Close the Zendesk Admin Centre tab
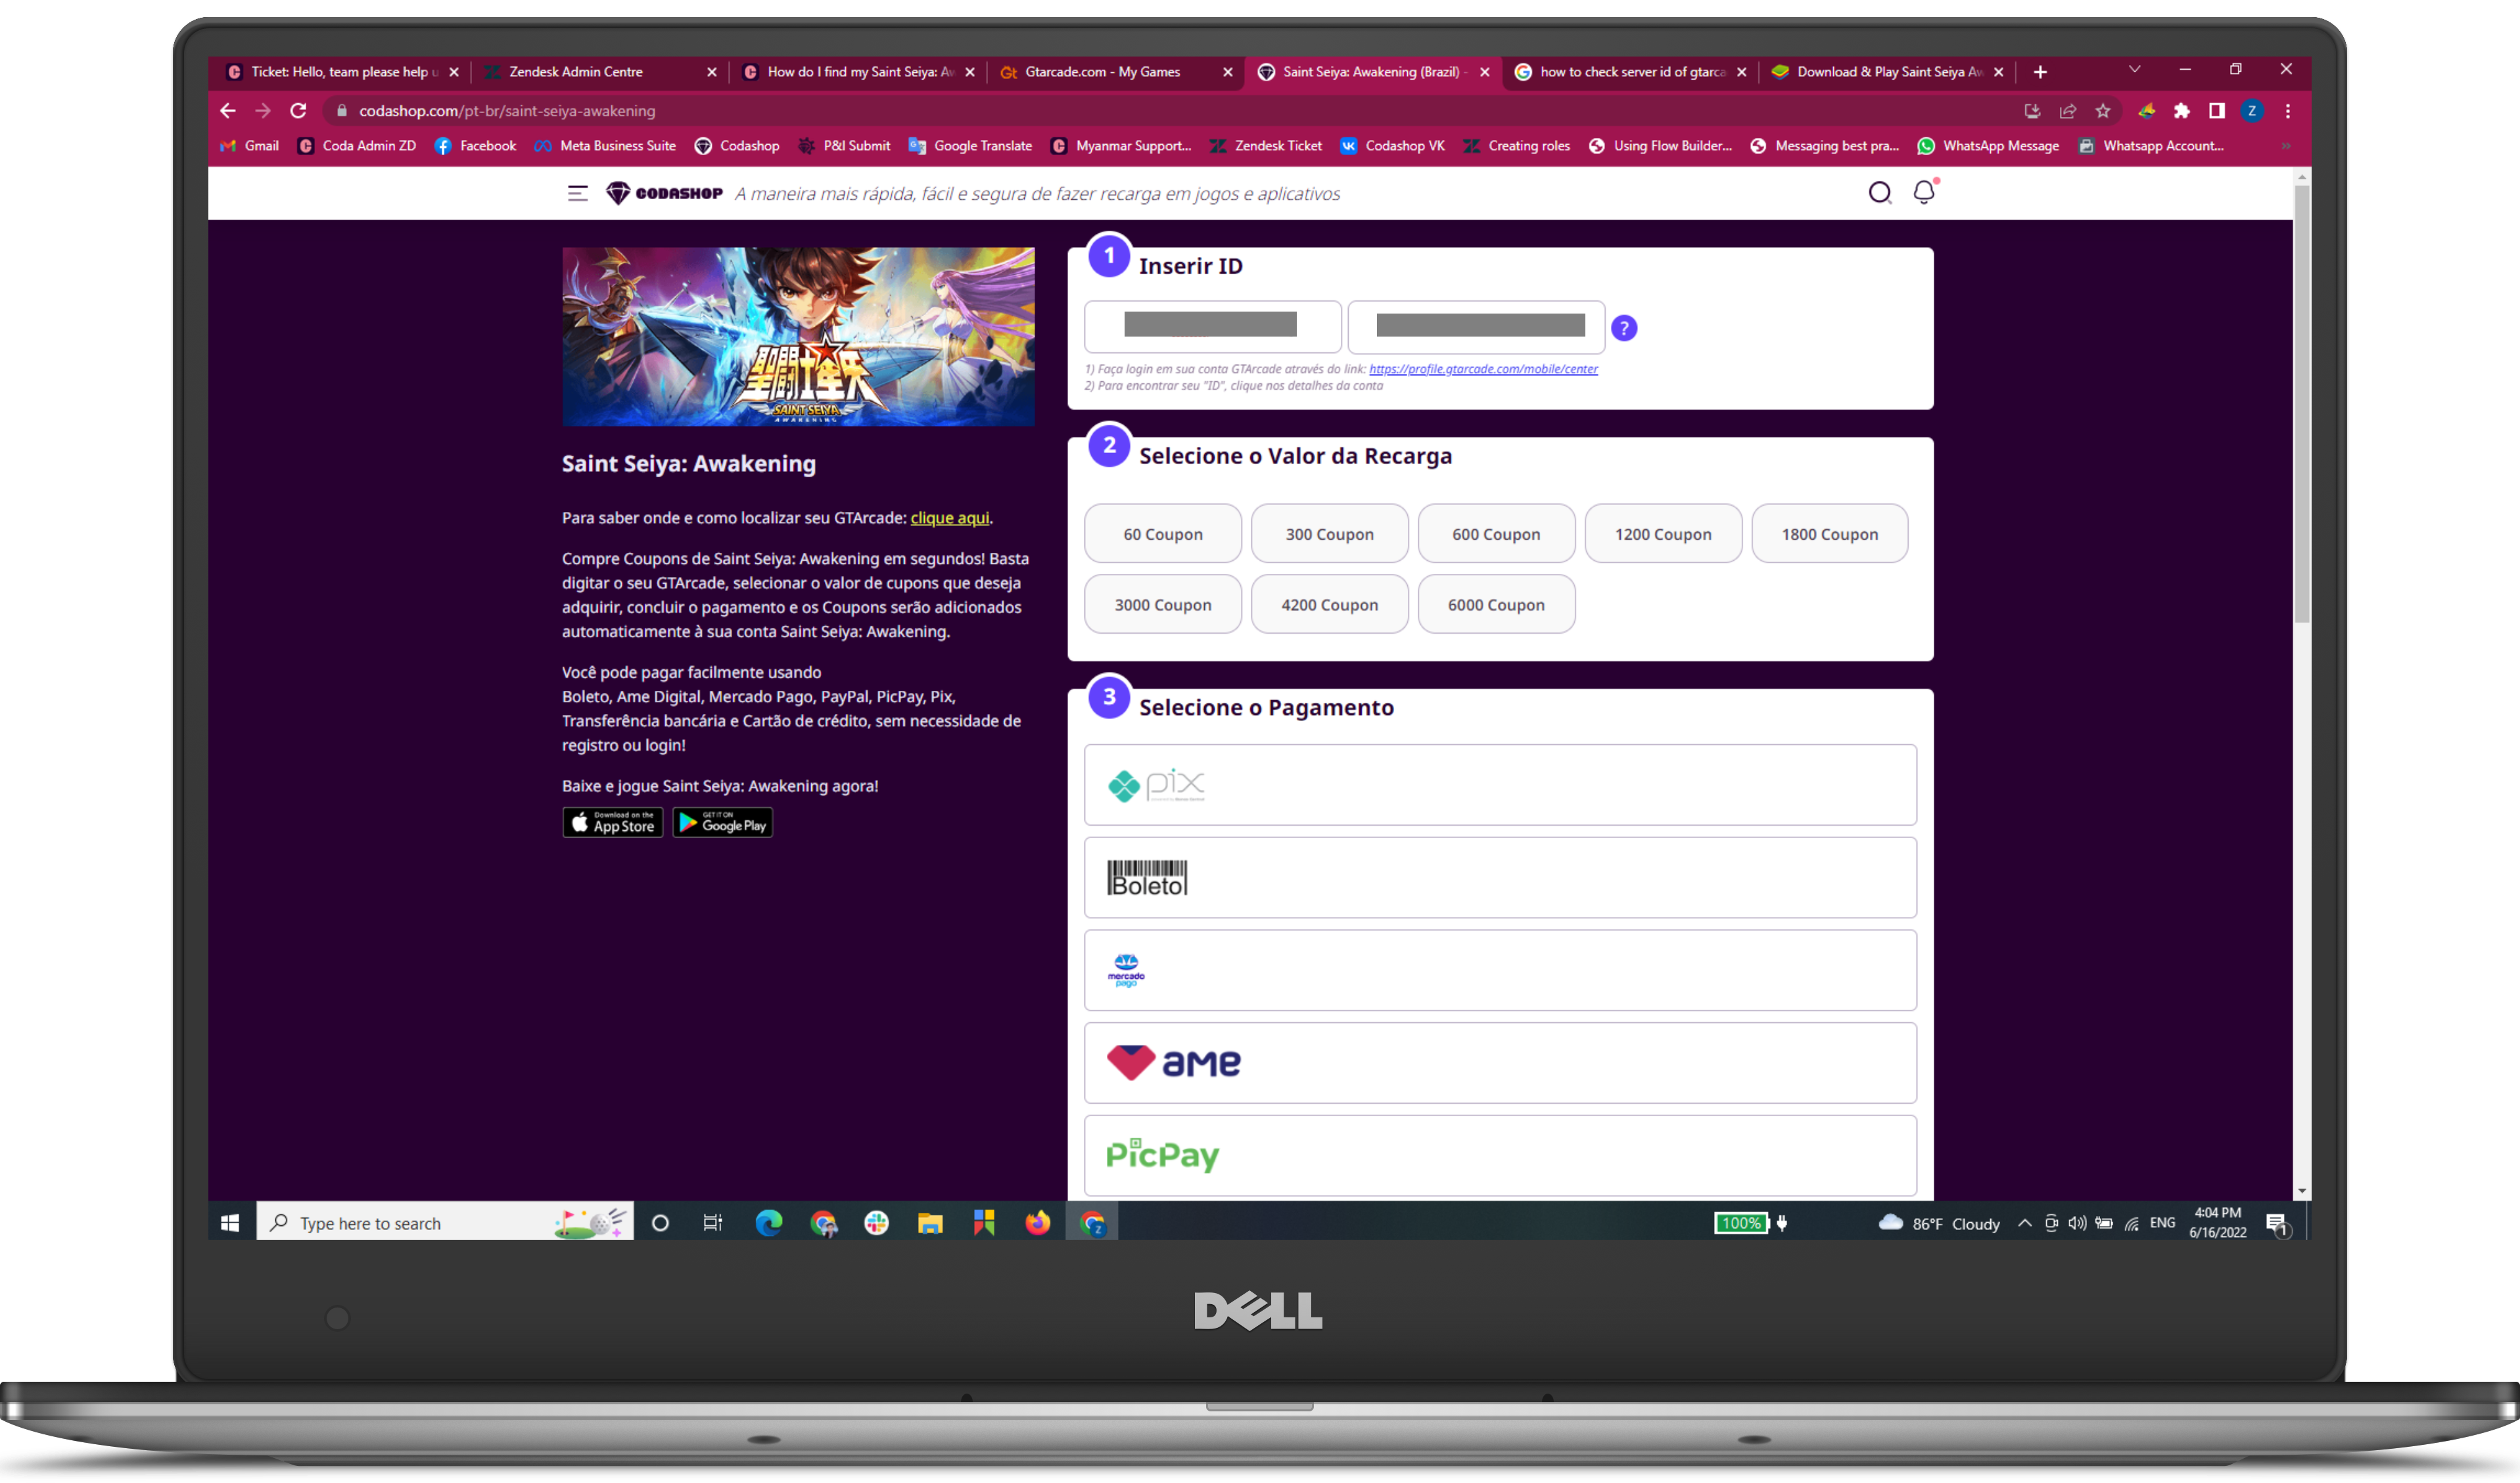This screenshot has height=1483, width=2520. coord(712,72)
